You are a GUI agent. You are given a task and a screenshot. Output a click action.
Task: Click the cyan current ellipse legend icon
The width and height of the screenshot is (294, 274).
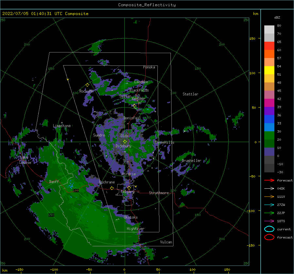point(269,229)
